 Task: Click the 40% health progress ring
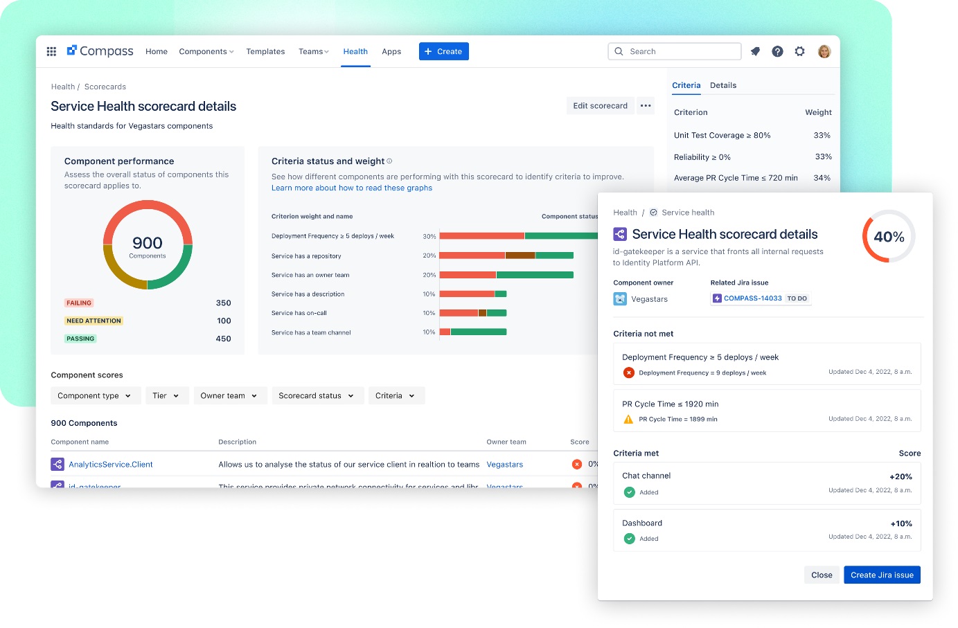pyautogui.click(x=889, y=236)
